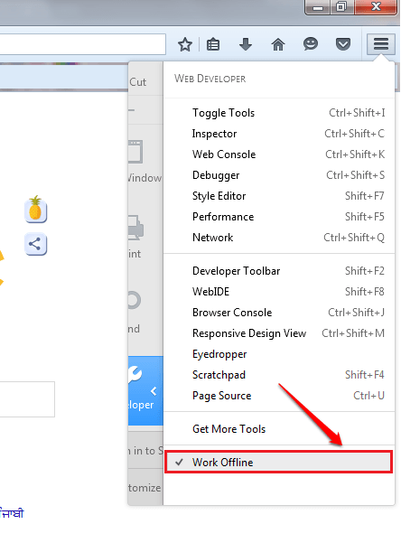Click the share icon on page
This screenshot has height=543, width=401.
point(35,245)
